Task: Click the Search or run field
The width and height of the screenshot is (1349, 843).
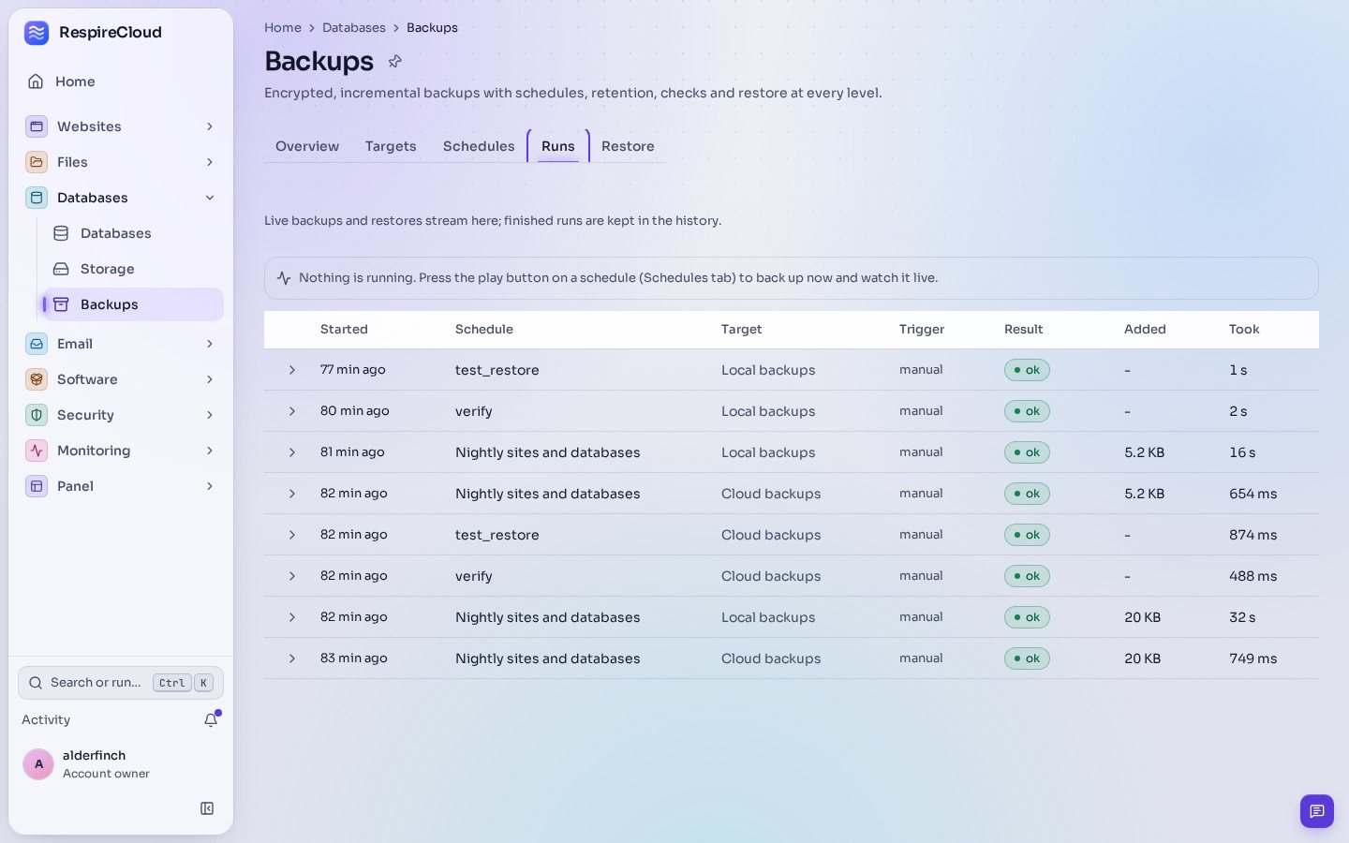Action: (121, 683)
